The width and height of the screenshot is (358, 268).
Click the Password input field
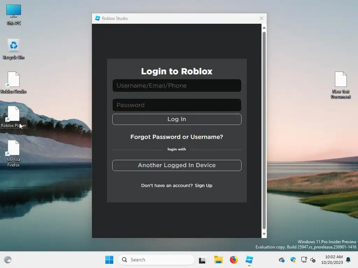coord(177,105)
